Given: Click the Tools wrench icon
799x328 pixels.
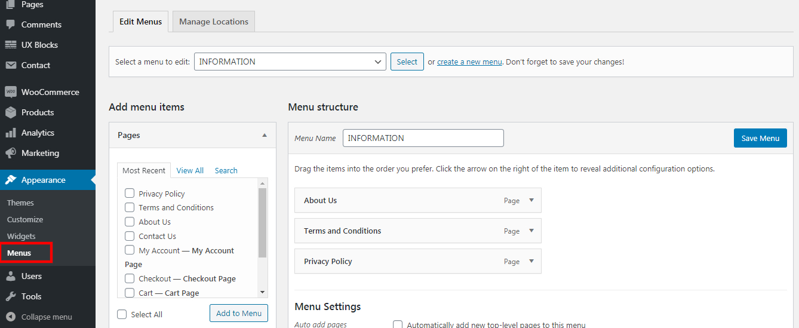Looking at the screenshot, I should [x=10, y=296].
